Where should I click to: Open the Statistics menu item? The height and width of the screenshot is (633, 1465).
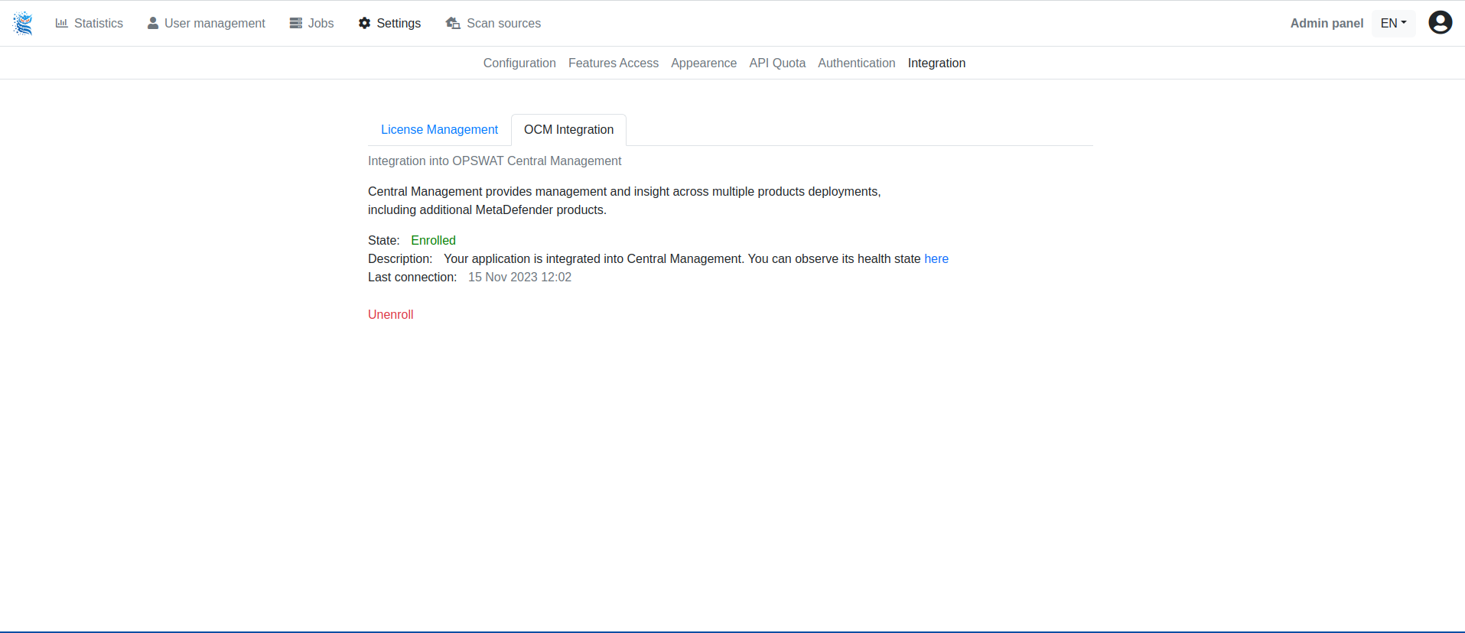click(99, 23)
